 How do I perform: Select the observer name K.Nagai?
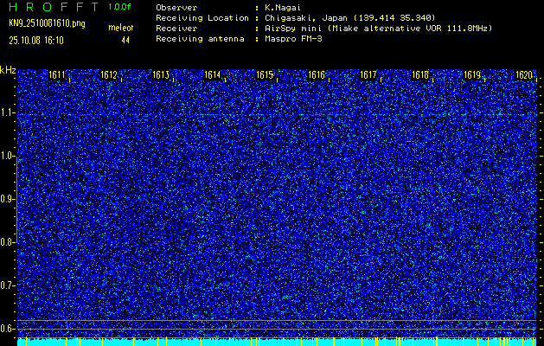pyautogui.click(x=282, y=8)
